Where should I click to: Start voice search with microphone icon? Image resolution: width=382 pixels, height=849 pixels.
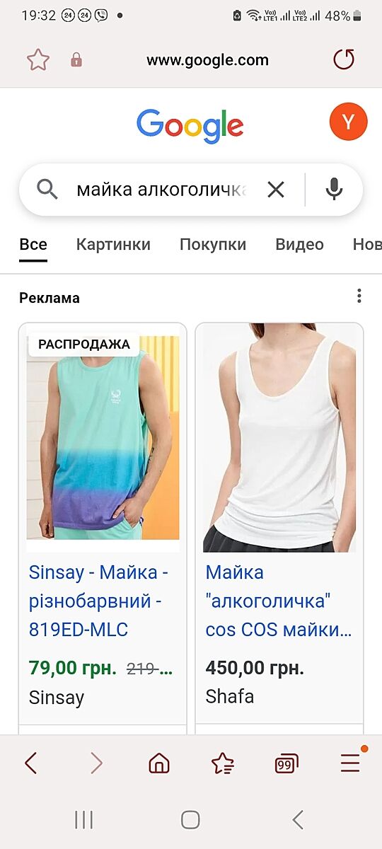pyautogui.click(x=334, y=189)
